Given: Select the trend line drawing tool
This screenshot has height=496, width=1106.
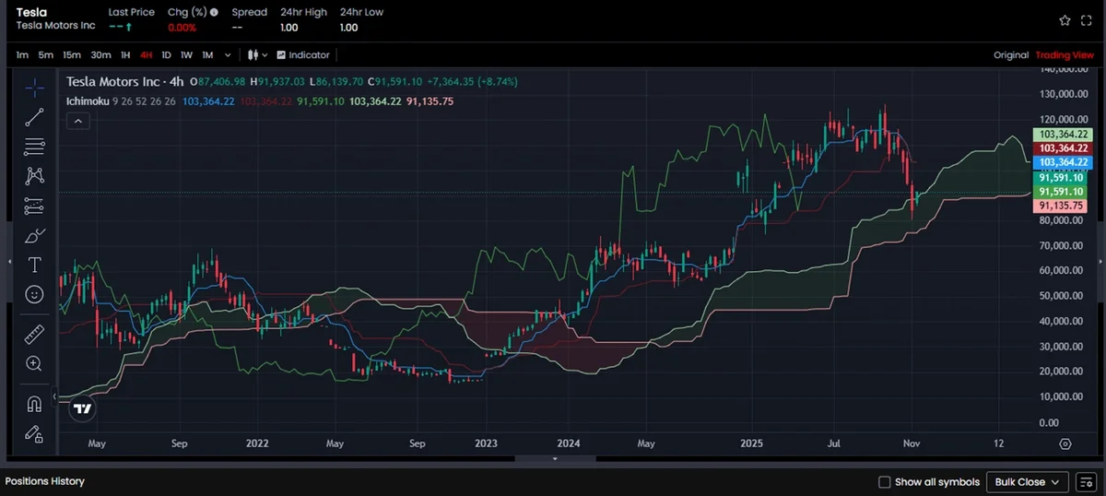Looking at the screenshot, I should tap(34, 117).
